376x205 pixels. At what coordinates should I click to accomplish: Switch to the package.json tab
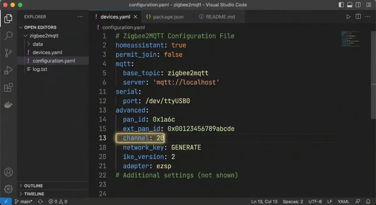168,17
